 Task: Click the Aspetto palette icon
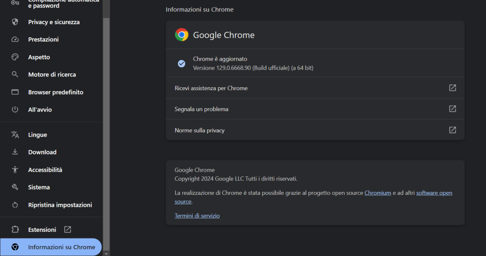click(x=15, y=57)
